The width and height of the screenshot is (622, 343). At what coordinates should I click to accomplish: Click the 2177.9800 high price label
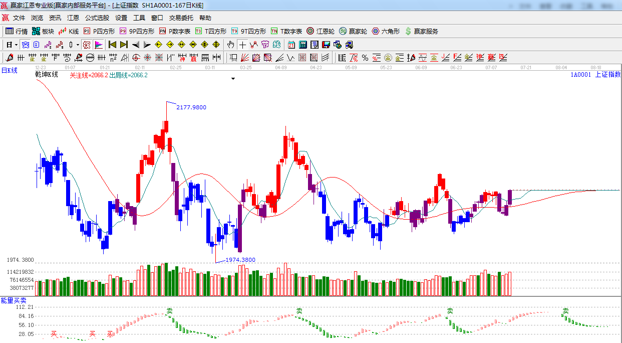pyautogui.click(x=191, y=107)
